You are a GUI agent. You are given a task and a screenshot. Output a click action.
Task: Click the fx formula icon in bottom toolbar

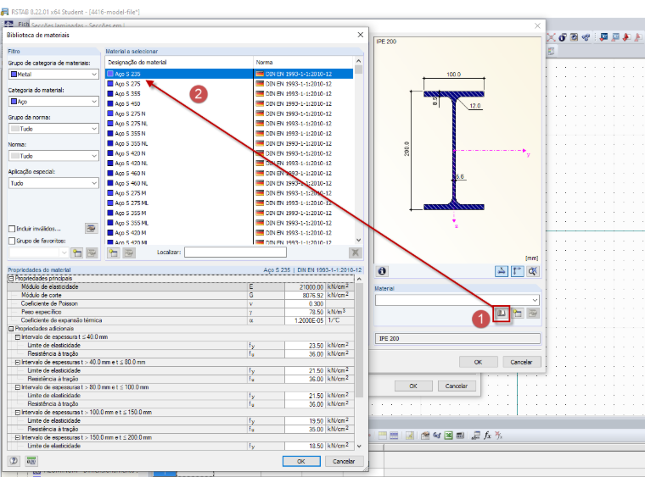[x=487, y=436]
